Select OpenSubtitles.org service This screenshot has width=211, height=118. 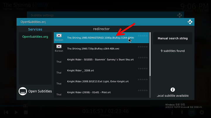point(35,37)
